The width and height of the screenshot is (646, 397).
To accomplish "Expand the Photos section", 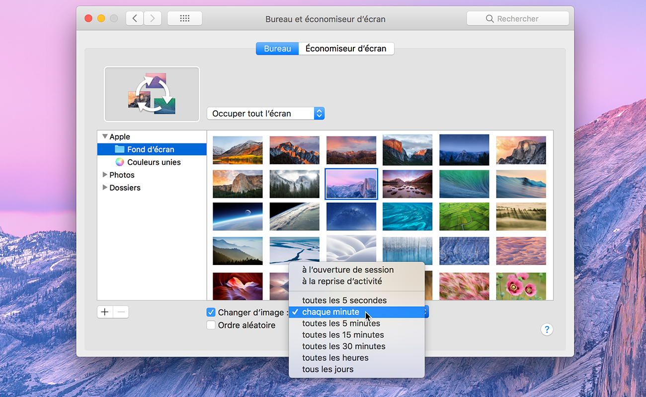I will pyautogui.click(x=105, y=175).
